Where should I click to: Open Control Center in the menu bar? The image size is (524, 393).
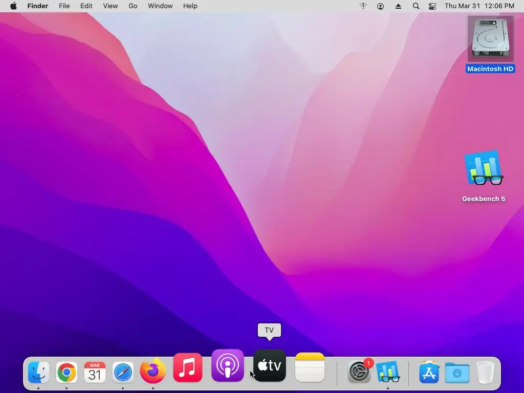(432, 6)
